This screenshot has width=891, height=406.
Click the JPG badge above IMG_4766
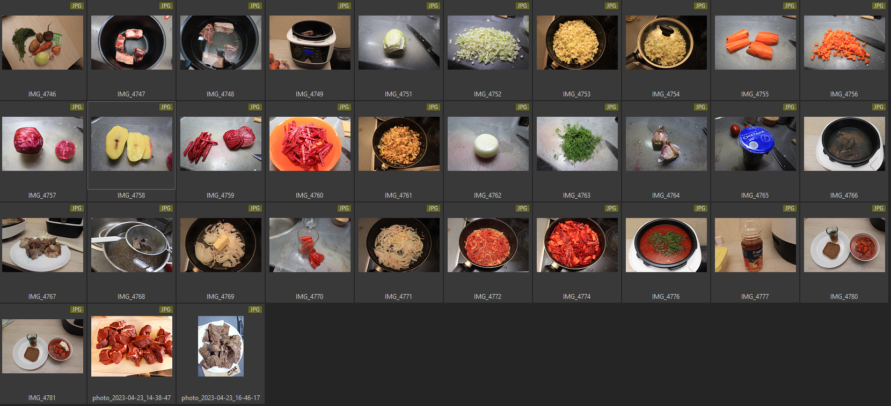878,107
